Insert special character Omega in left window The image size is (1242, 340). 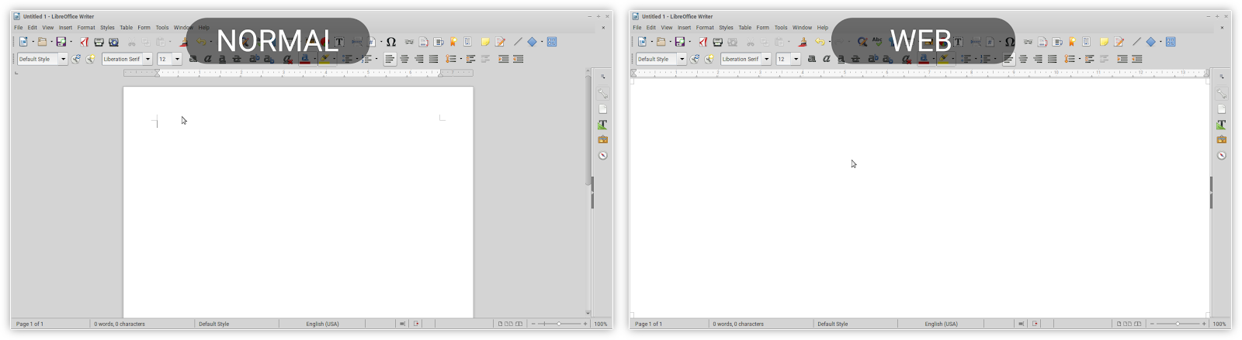(391, 42)
